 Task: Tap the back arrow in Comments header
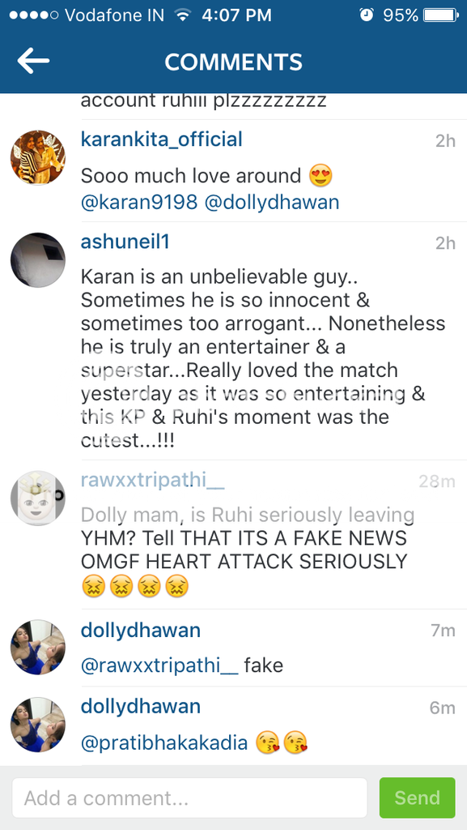click(33, 61)
